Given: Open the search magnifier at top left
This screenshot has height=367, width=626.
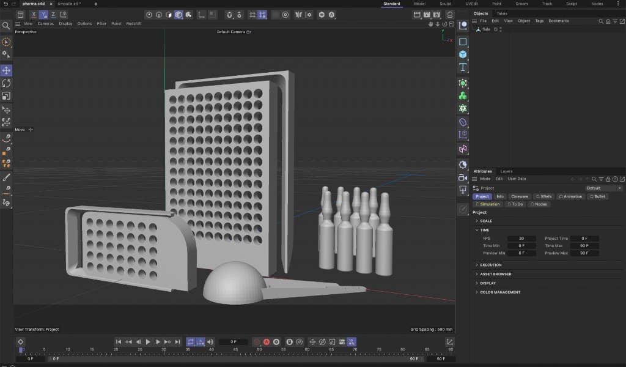Looking at the screenshot, I should [6, 26].
